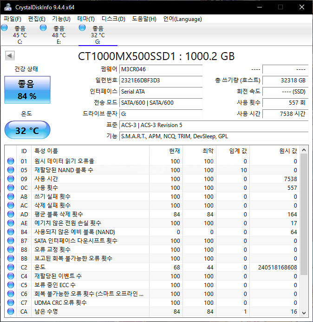Click the status icon for attribute B4
313x322 pixels.
point(11,232)
